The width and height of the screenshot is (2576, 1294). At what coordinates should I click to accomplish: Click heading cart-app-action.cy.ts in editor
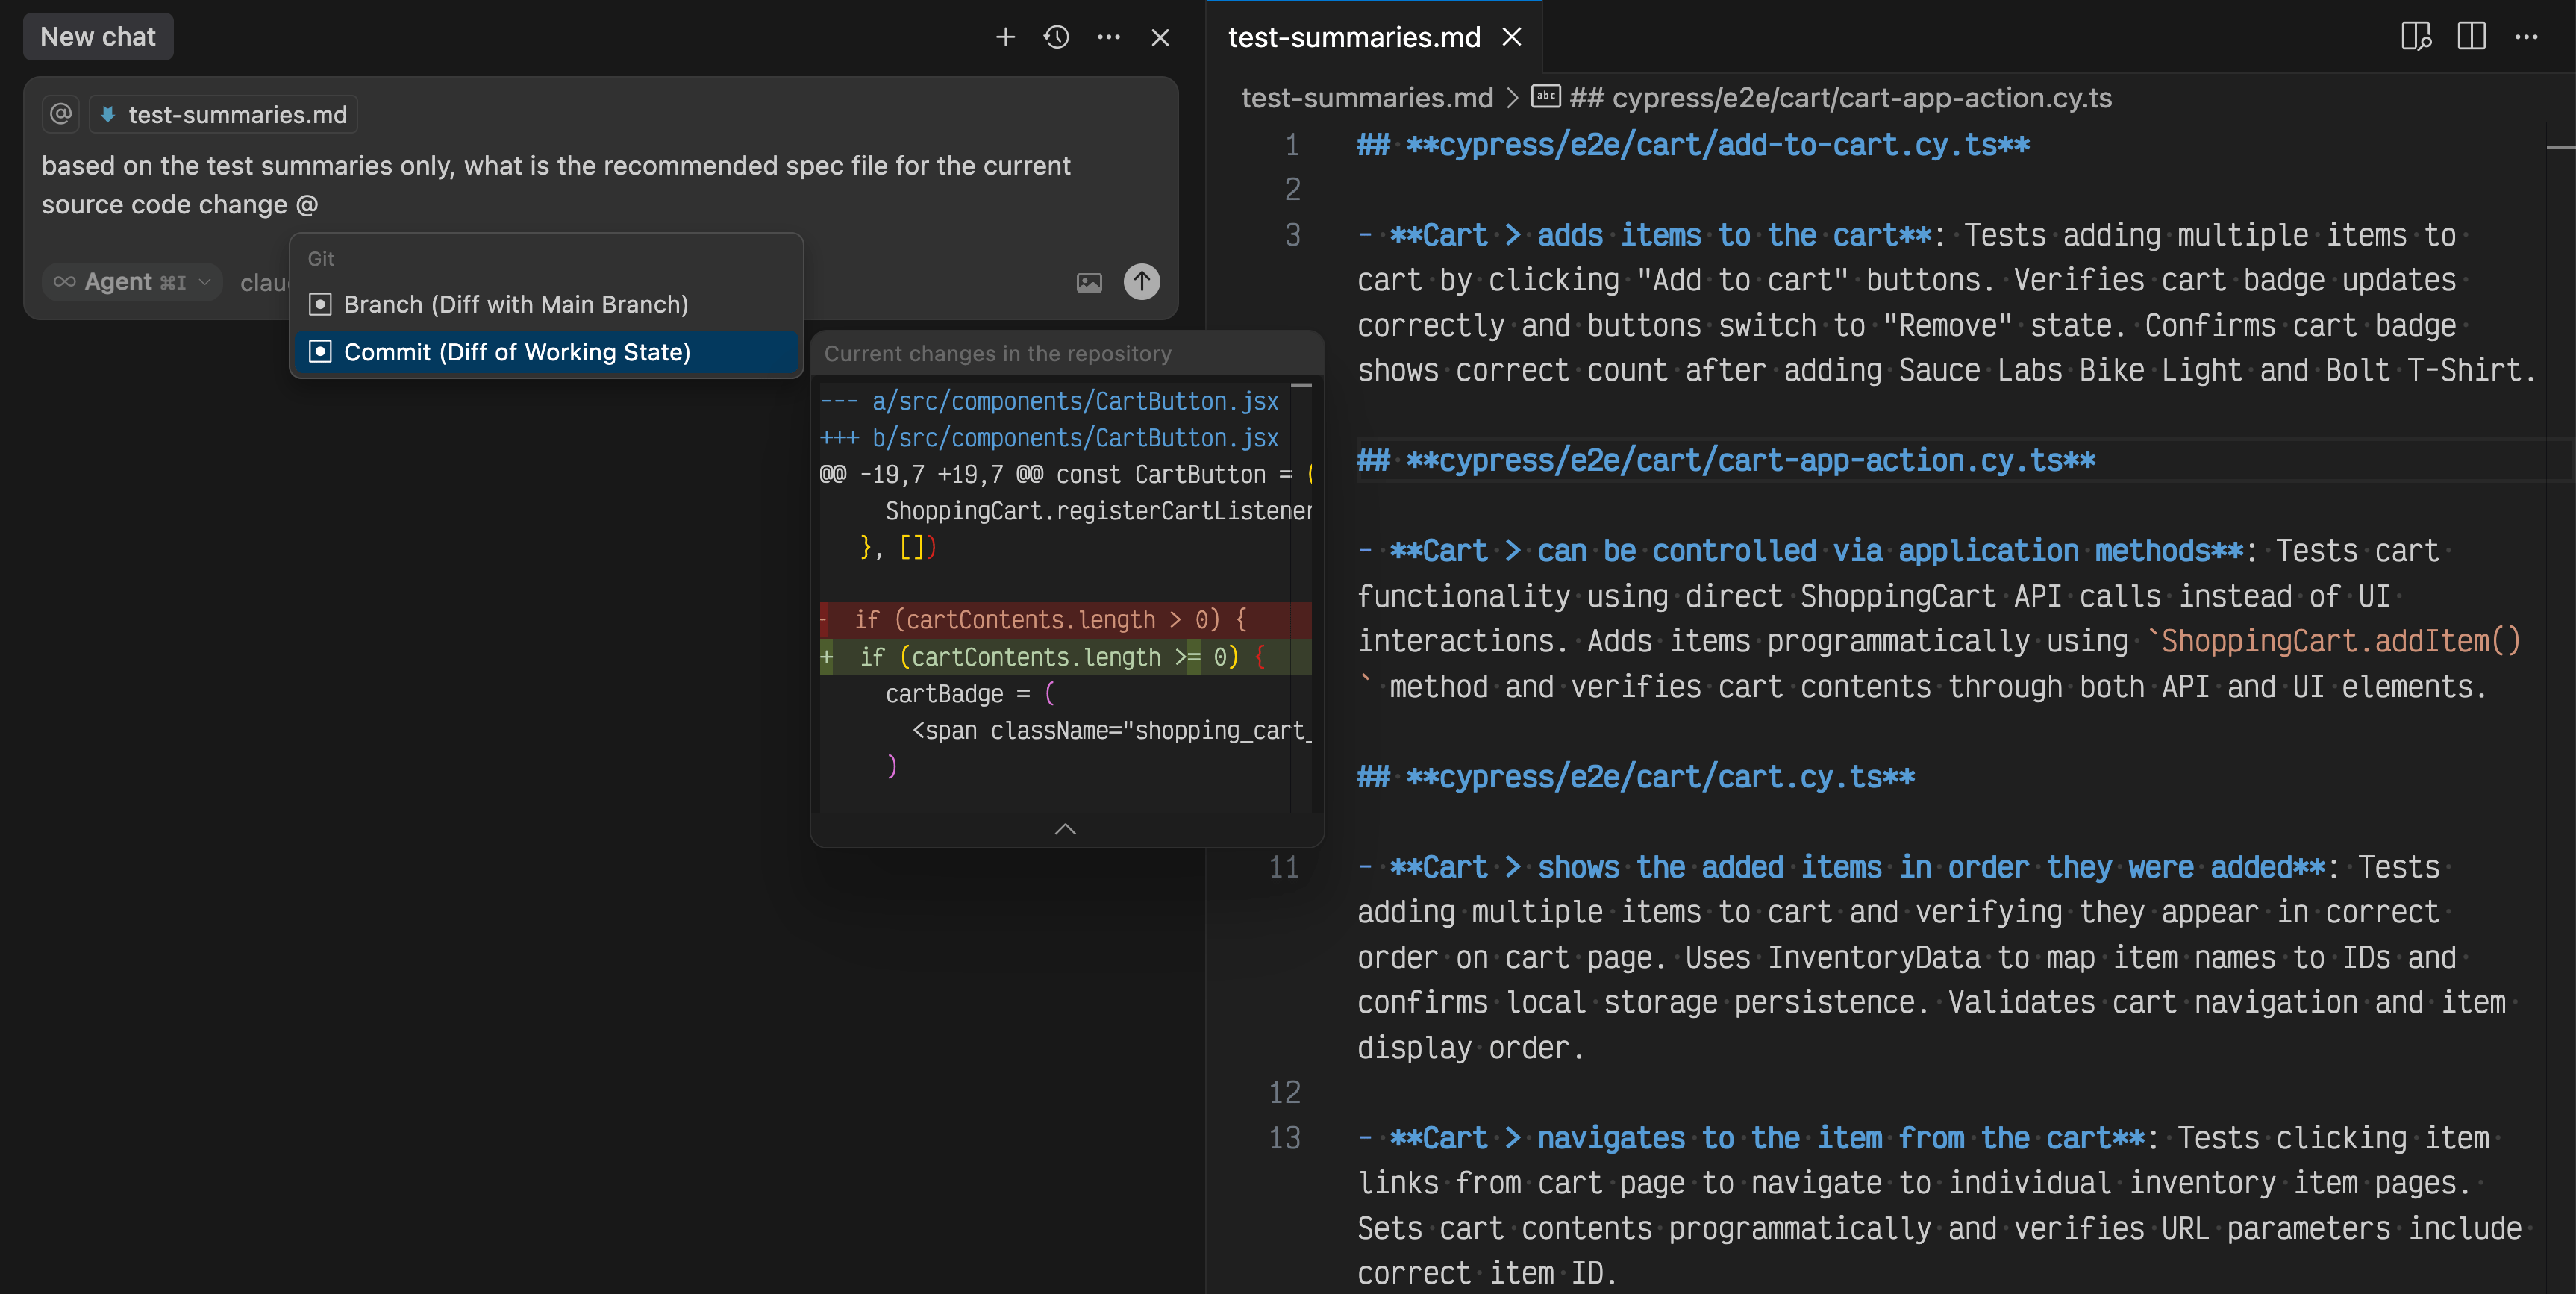(1726, 461)
